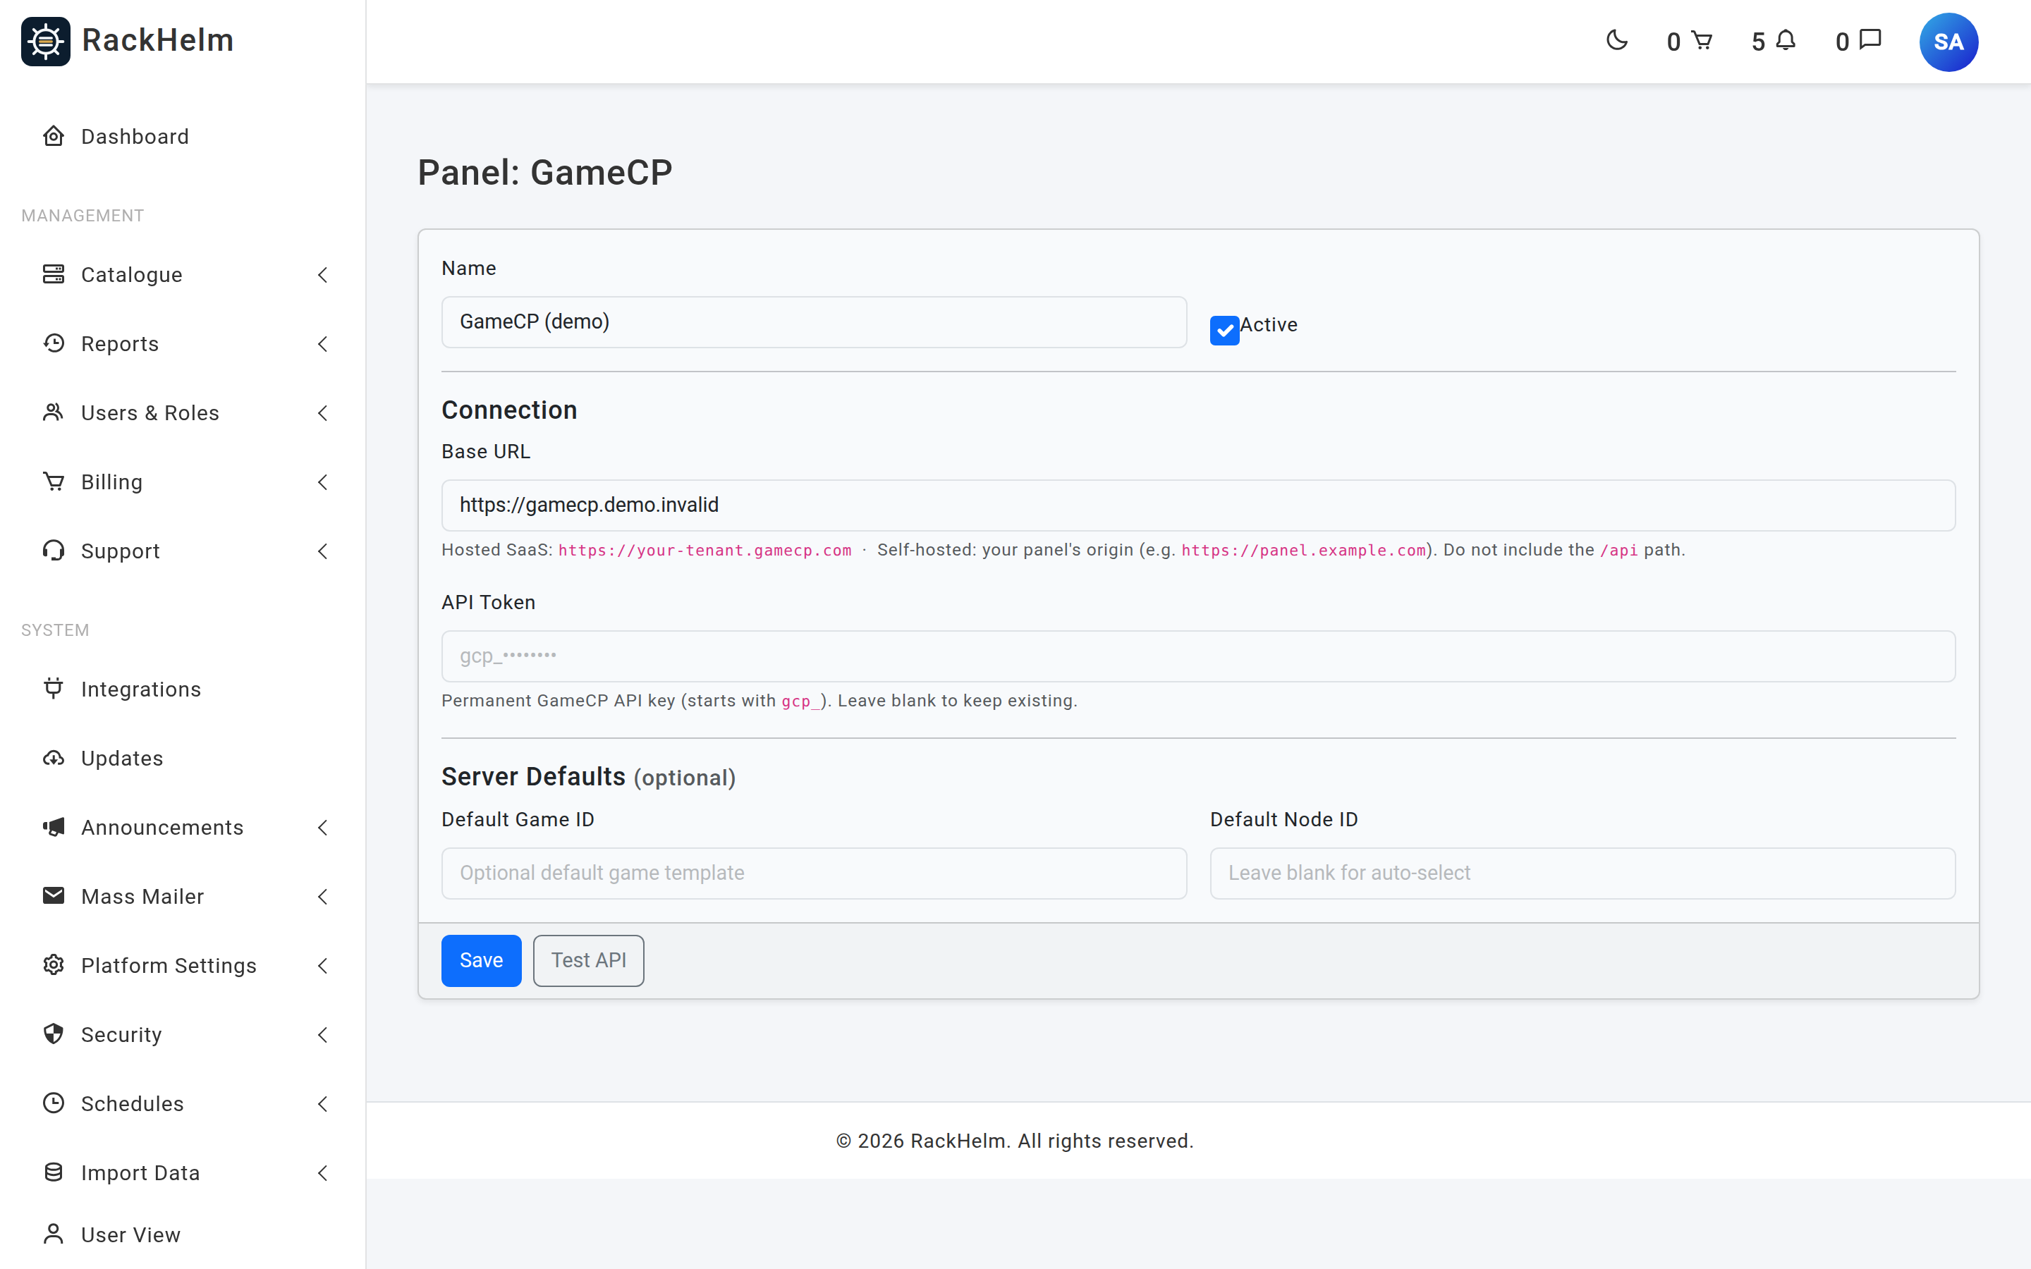The height and width of the screenshot is (1269, 2031).
Task: Click the Catalogue server icon
Action: tap(54, 274)
